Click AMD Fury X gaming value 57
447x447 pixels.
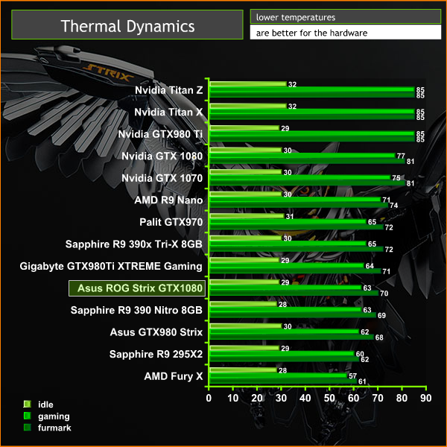coord(352,375)
